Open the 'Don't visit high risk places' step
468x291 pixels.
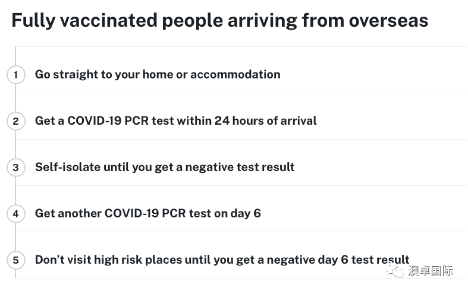(x=222, y=260)
